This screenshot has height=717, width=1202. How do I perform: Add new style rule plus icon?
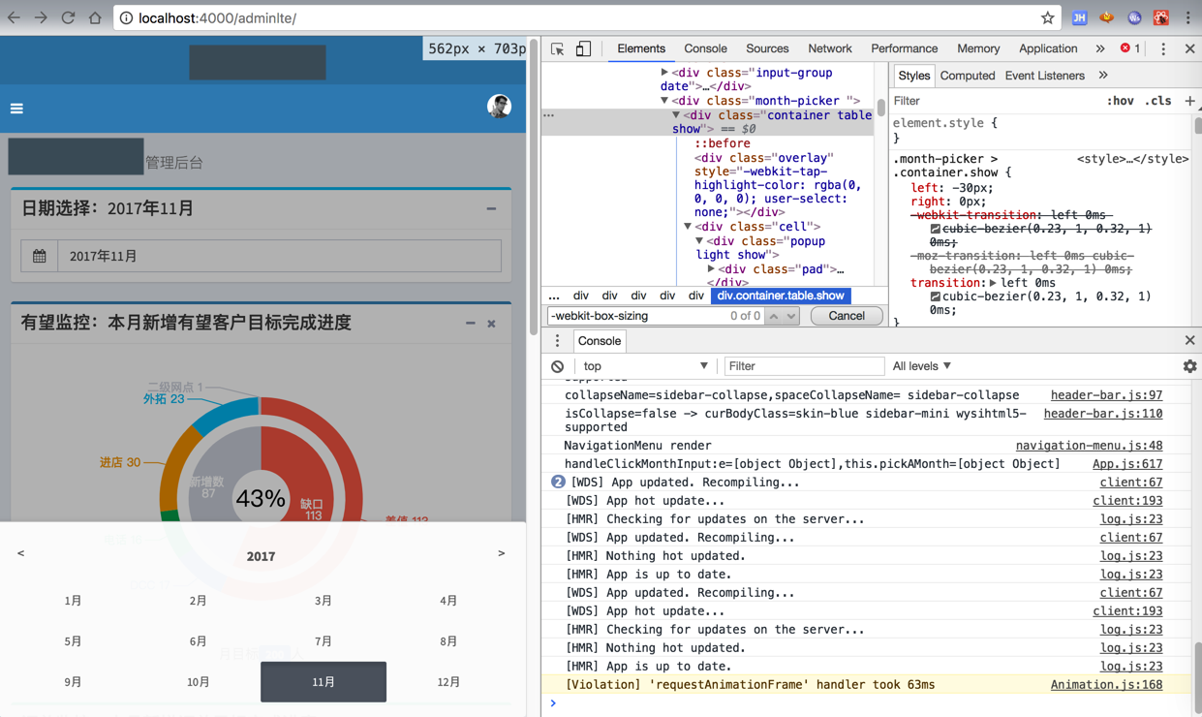(1189, 101)
